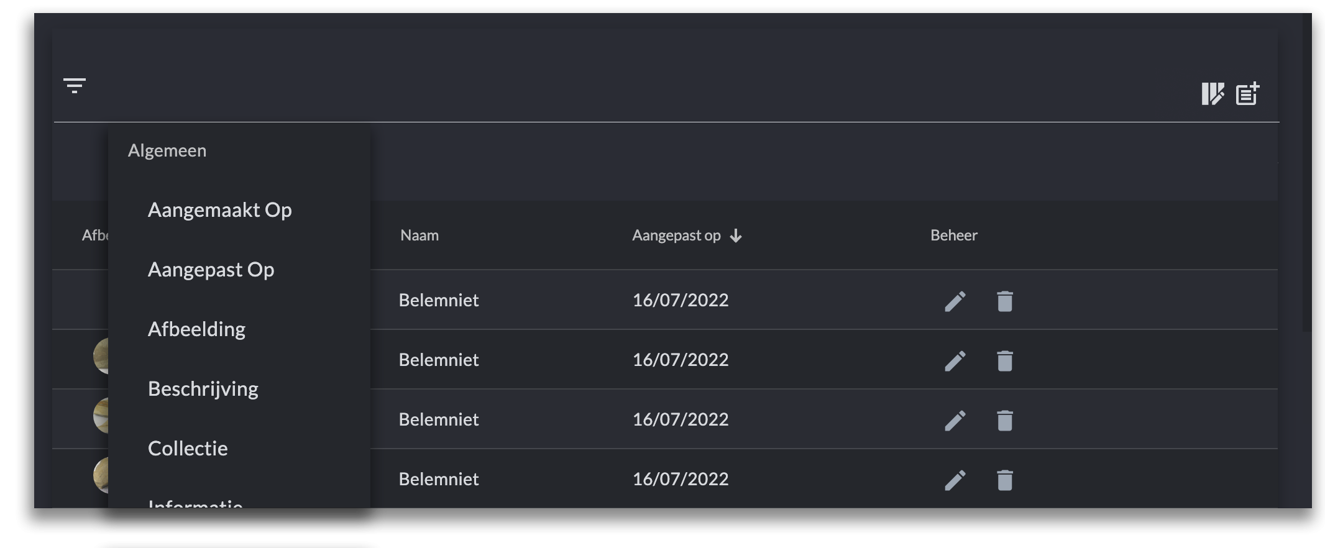Open the filter list icon
Screen dimensions: 1325x548
pos(75,85)
